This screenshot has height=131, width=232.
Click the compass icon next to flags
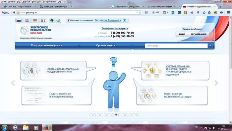[x=58, y=21]
